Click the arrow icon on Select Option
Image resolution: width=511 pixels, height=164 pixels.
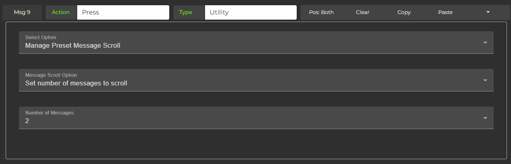[x=485, y=43]
